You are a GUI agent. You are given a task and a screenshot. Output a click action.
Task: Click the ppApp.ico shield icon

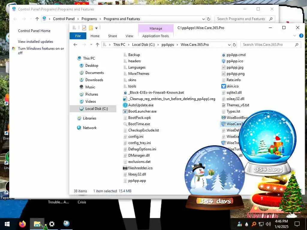click(x=223, y=61)
